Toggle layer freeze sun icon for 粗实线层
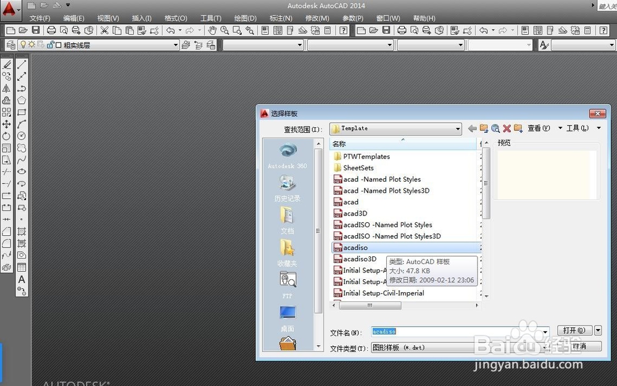This screenshot has width=617, height=386. pyautogui.click(x=31, y=45)
